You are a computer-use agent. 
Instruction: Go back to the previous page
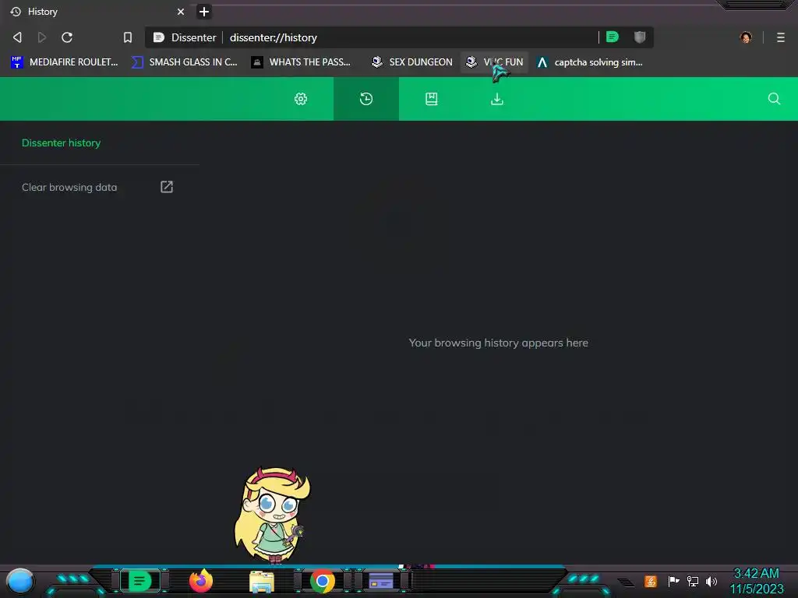pos(17,37)
